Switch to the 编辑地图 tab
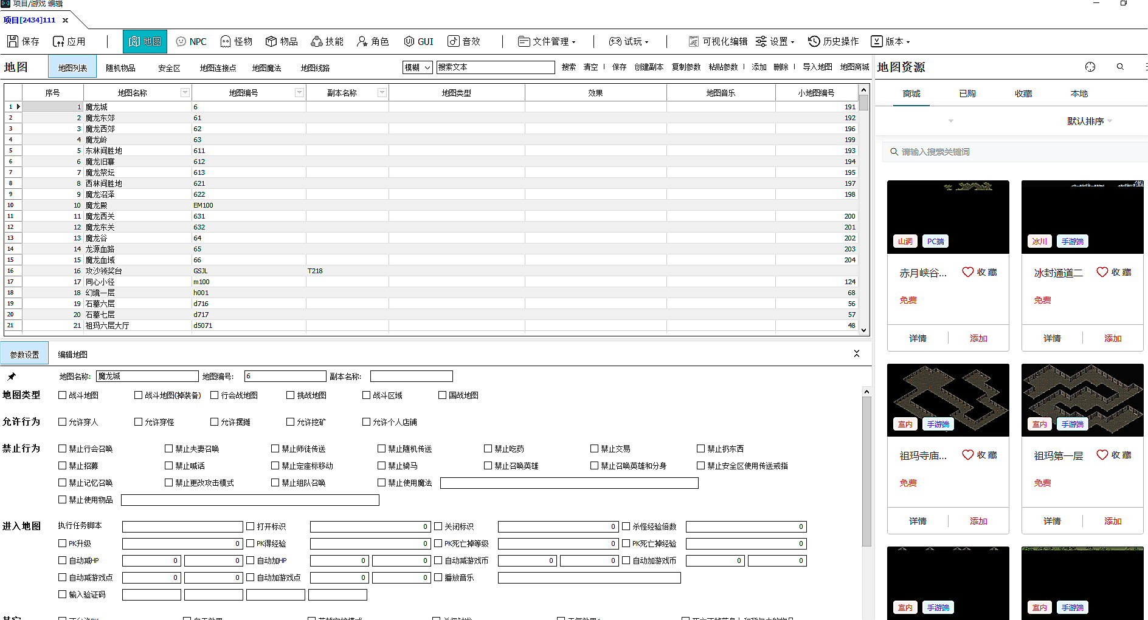This screenshot has width=1148, height=620. click(x=72, y=355)
